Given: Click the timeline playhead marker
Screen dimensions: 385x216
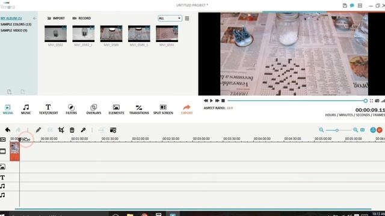Looking at the screenshot, I should pyautogui.click(x=20, y=140).
